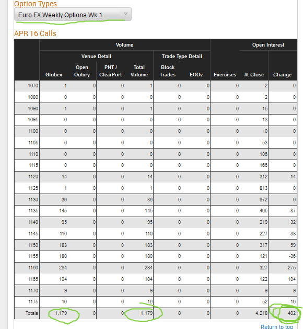This screenshot has height=329, width=303.
Task: Click the Globex column header
Action: click(54, 75)
